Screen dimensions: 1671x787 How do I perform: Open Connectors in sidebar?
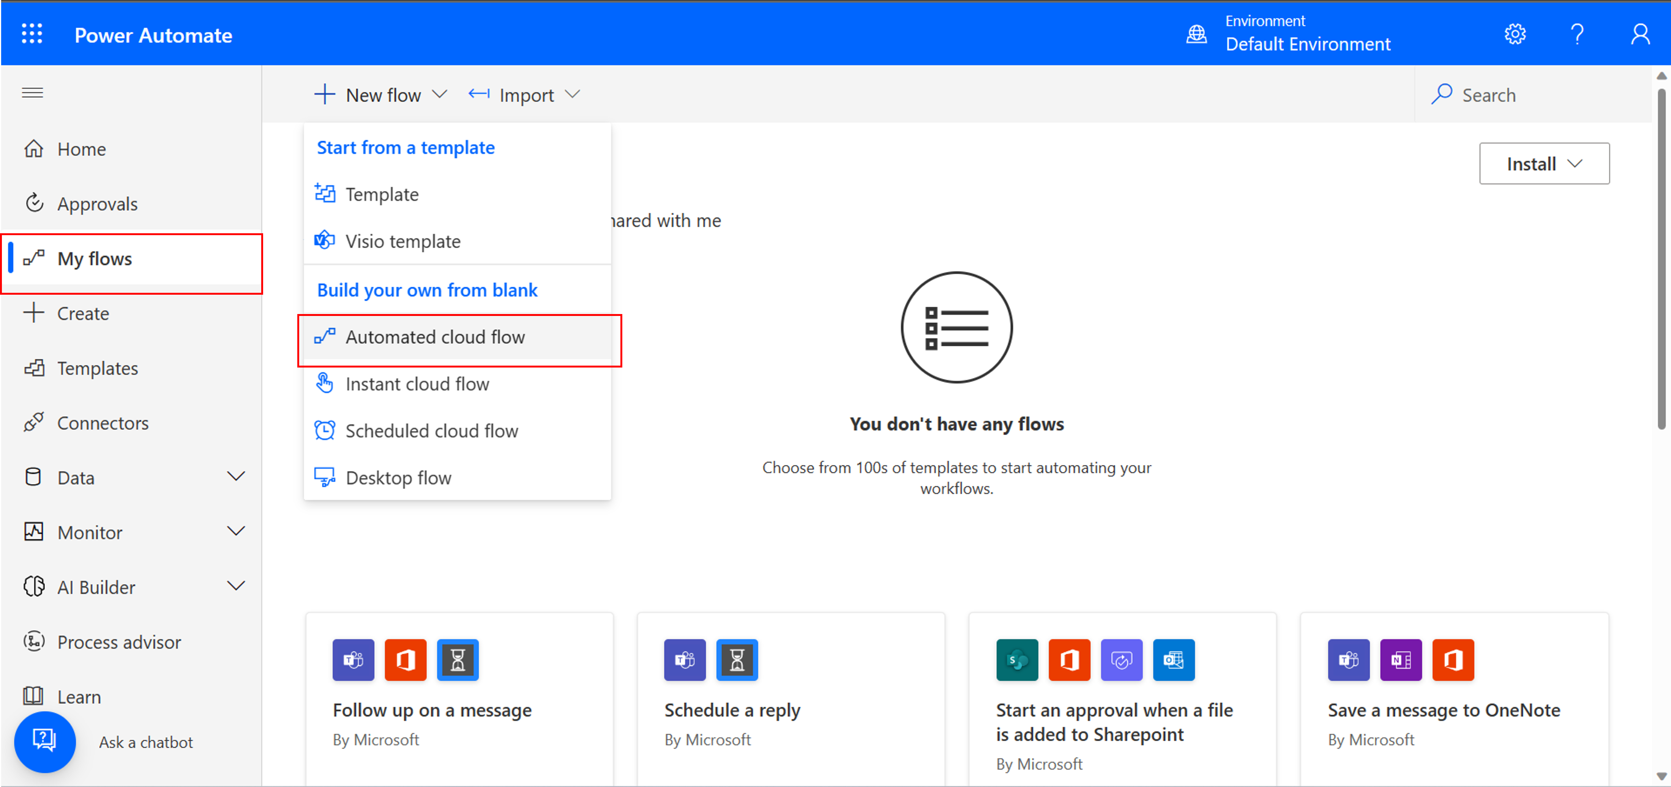[x=132, y=423]
